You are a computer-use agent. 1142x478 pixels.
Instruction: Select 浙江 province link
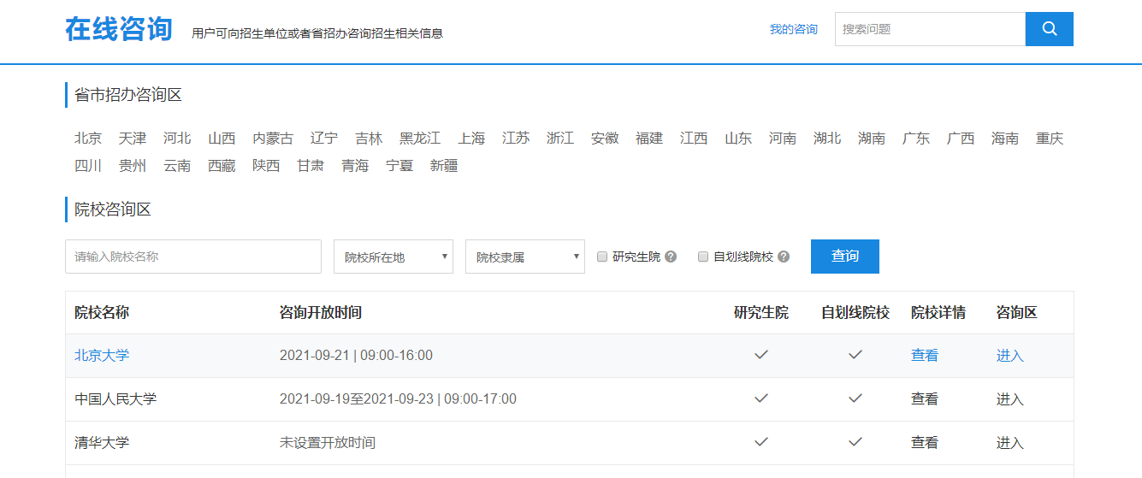point(560,139)
